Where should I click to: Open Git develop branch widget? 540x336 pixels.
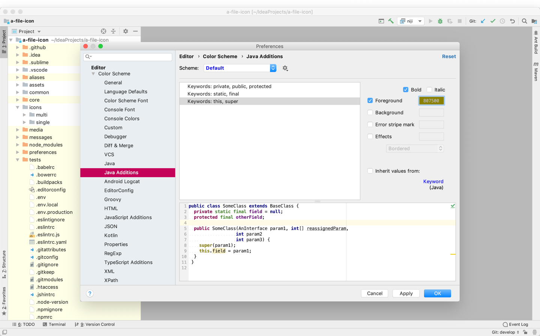pos(505,332)
